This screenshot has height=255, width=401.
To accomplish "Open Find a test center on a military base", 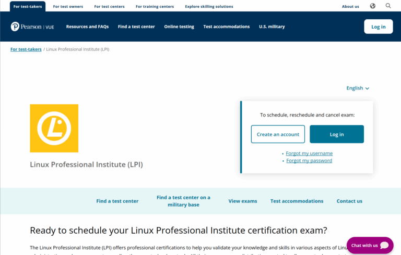I will (x=183, y=201).
